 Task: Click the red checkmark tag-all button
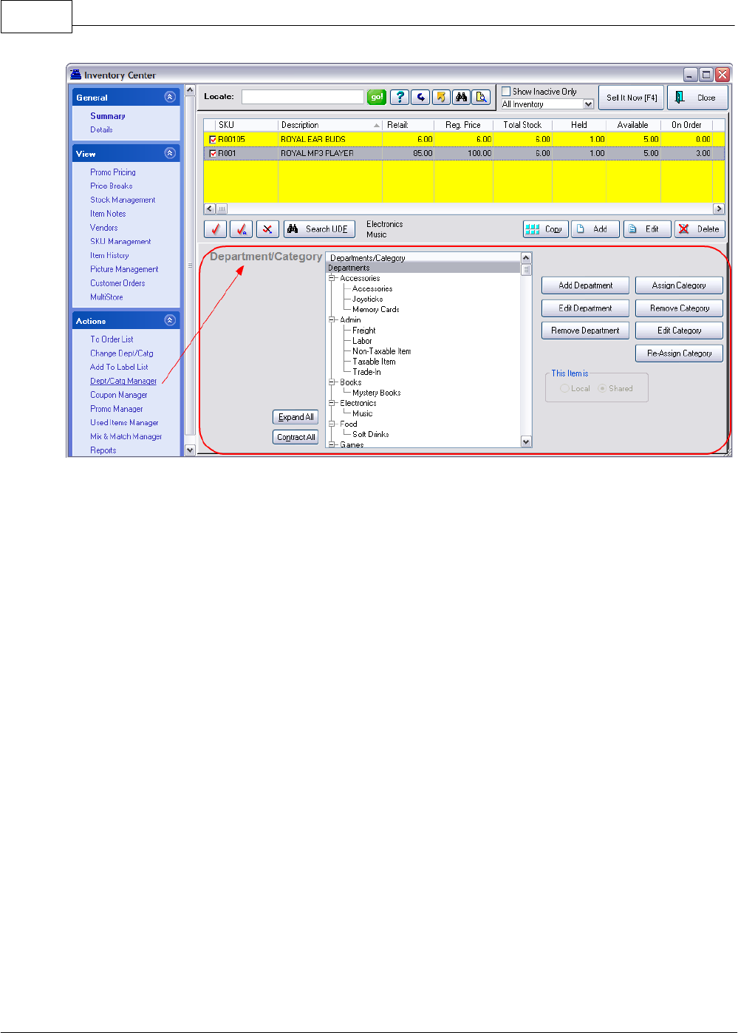pos(242,229)
